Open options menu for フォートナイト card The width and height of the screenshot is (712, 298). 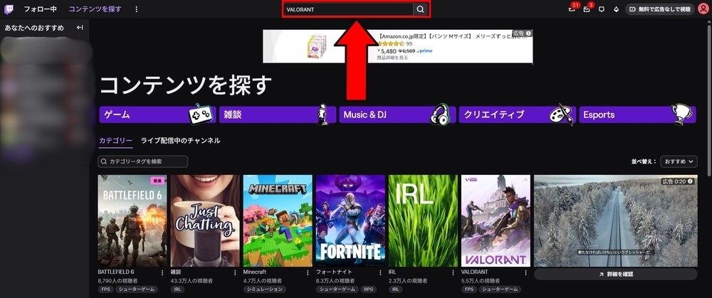coord(380,272)
